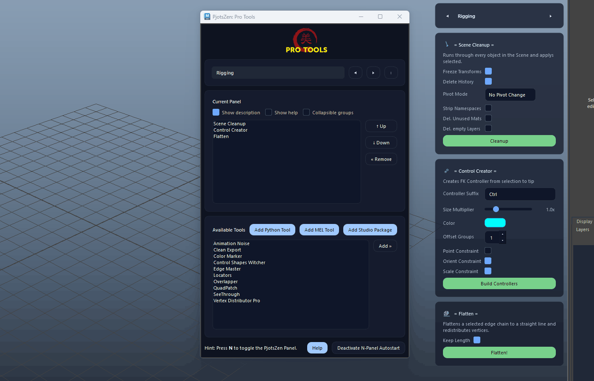The width and height of the screenshot is (594, 381).
Task: Click the Controller Suffix input field
Action: coord(520,194)
